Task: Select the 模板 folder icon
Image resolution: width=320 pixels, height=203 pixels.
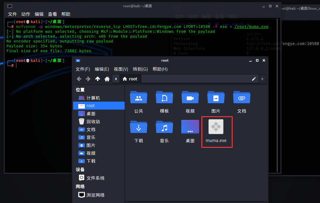Action: coord(164,97)
